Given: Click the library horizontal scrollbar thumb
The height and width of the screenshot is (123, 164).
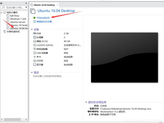Looking at the screenshot, I should (x=12, y=119).
